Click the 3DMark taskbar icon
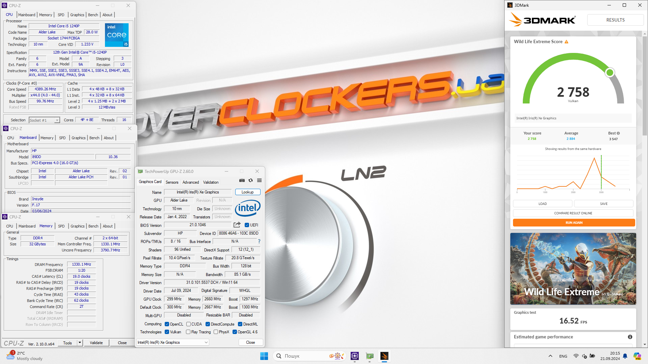 [x=384, y=356]
